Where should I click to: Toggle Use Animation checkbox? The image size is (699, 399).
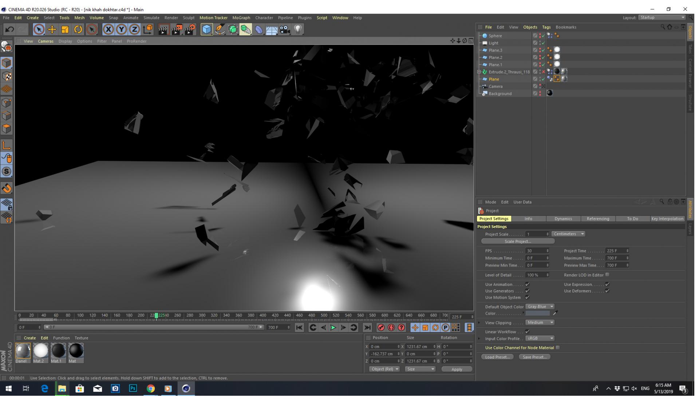(x=528, y=284)
